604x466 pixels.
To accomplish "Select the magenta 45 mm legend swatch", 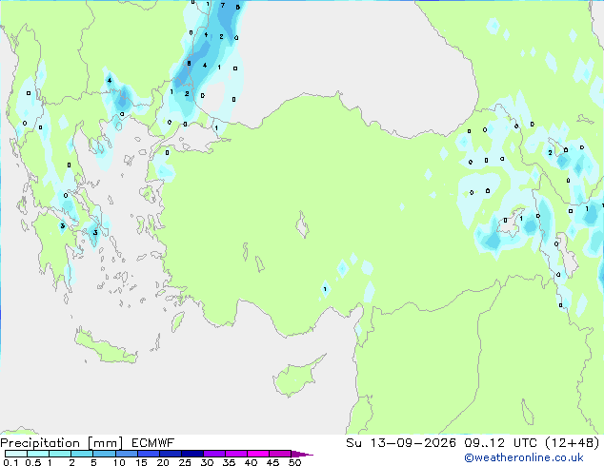I will [280, 454].
